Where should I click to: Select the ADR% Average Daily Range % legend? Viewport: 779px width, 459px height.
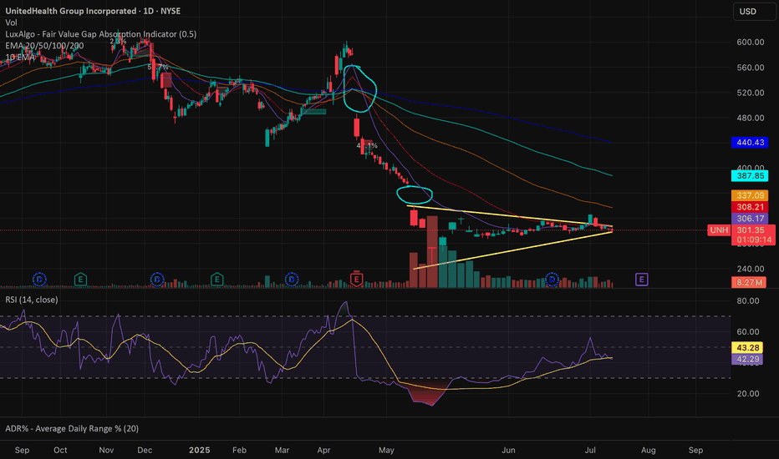(x=72, y=428)
